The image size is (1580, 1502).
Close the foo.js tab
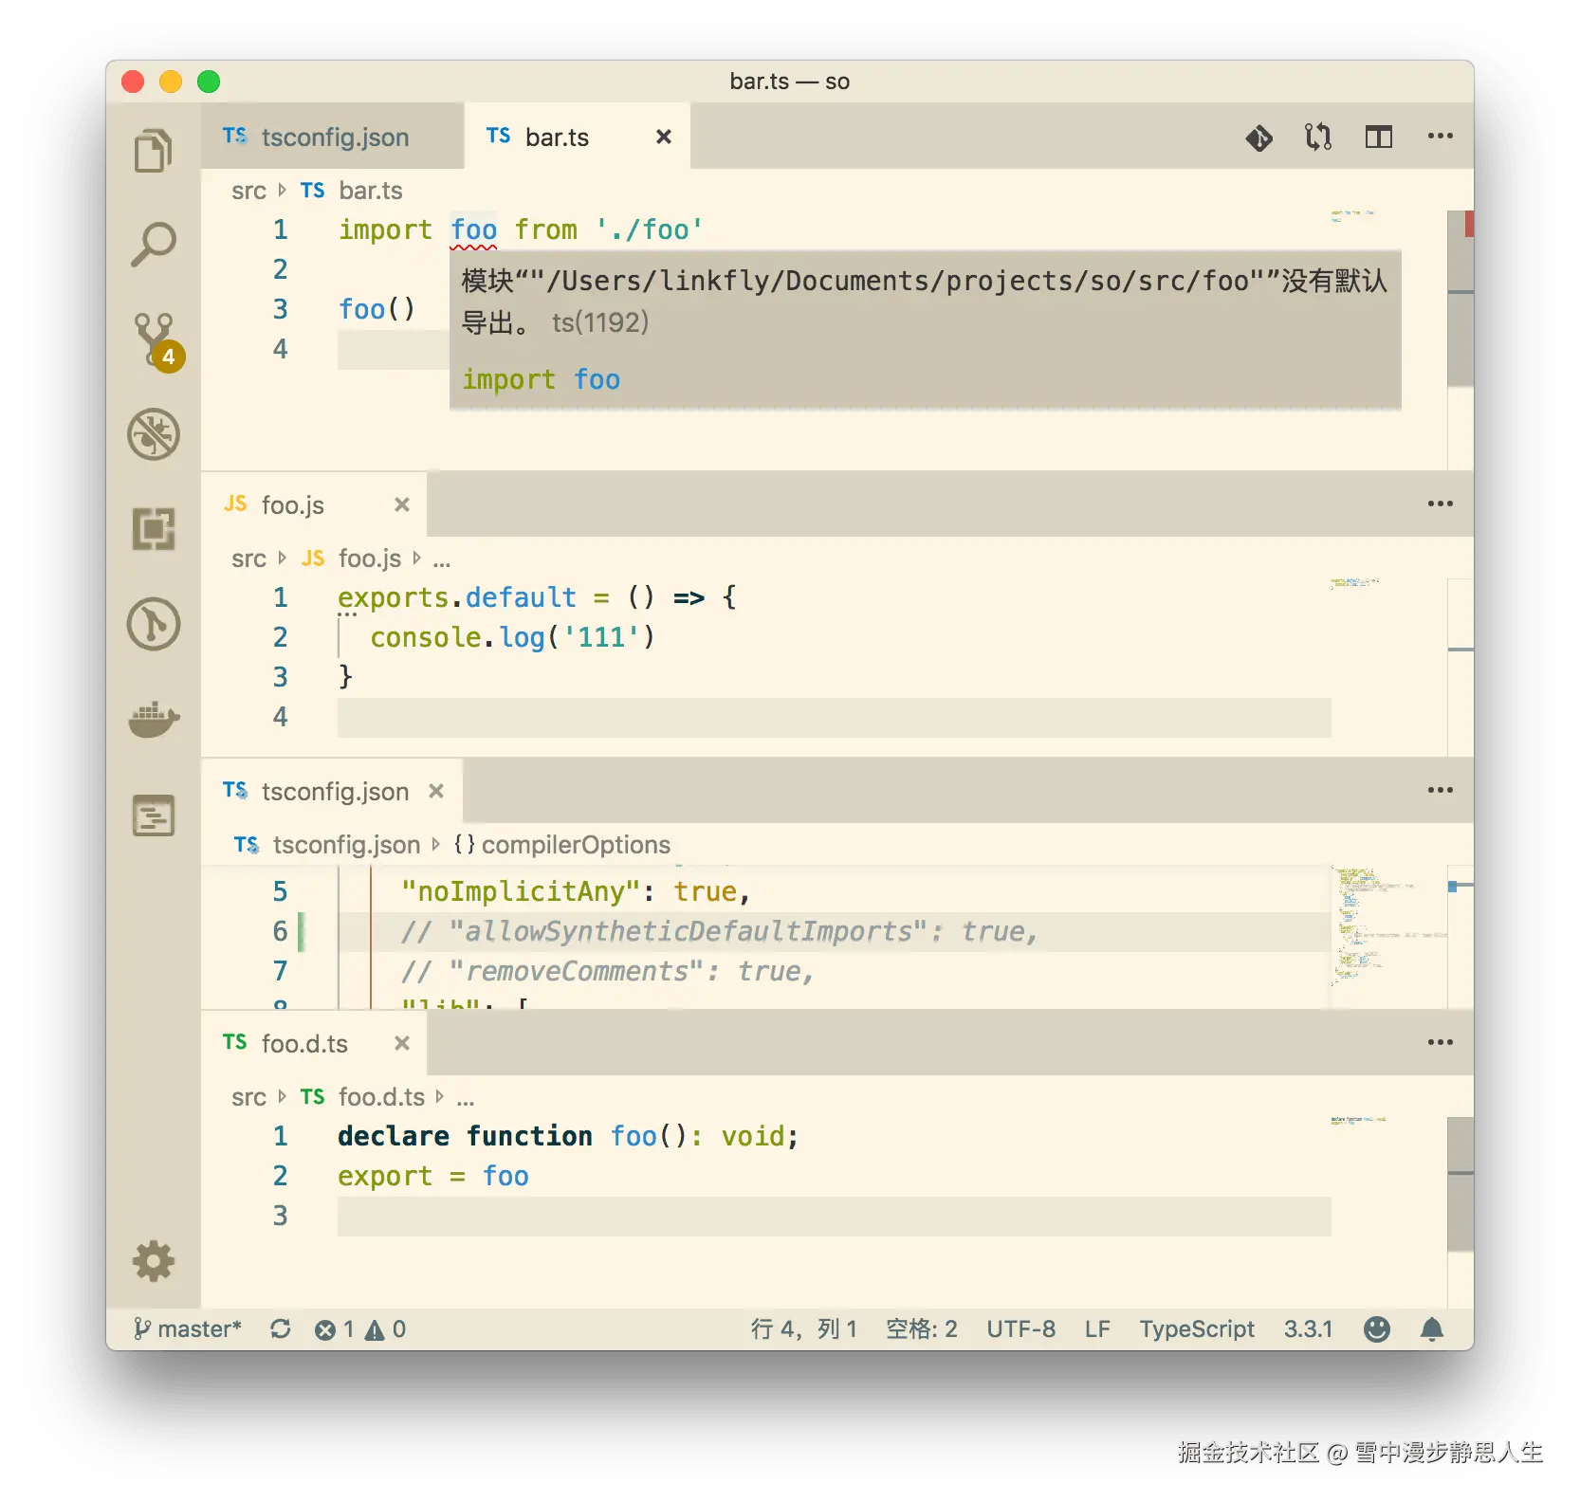pos(402,504)
